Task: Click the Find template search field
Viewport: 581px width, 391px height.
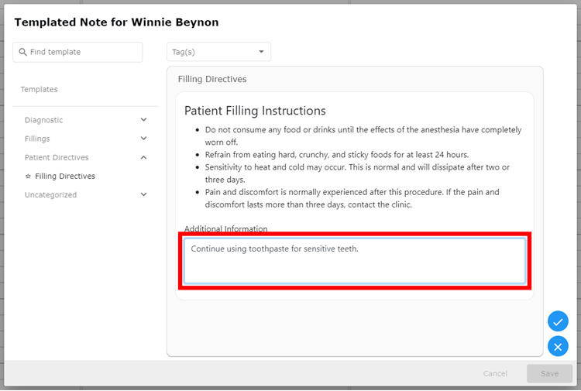Action: 77,52
